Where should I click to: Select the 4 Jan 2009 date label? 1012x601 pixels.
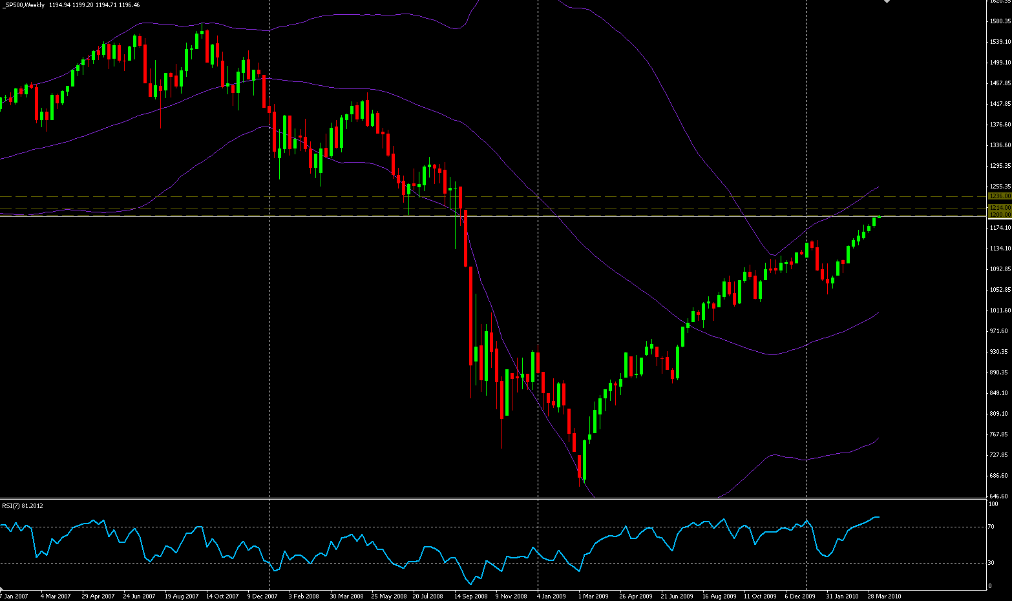(551, 596)
